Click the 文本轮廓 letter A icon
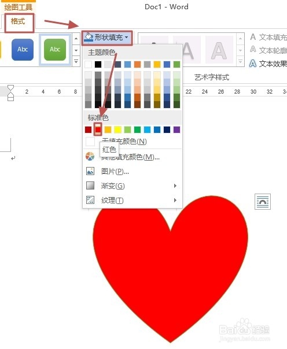Viewport: 287px width, 349px height. tap(253, 49)
